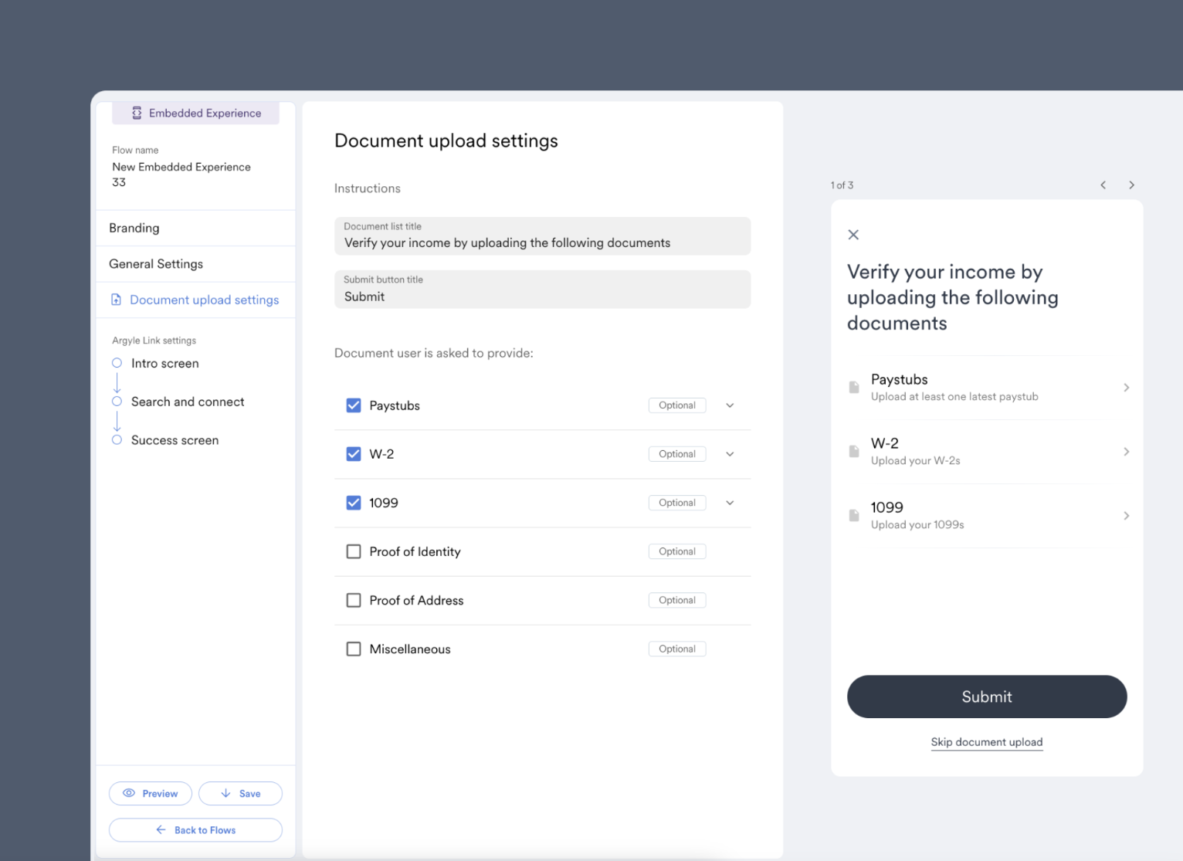Uncheck the Paystubs checkbox
Viewport: 1183px width, 861px height.
(353, 405)
